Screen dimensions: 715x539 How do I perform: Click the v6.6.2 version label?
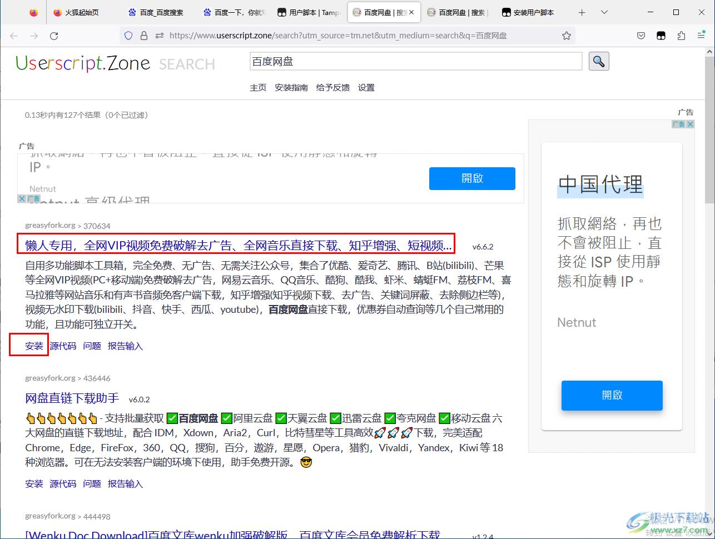(x=483, y=247)
